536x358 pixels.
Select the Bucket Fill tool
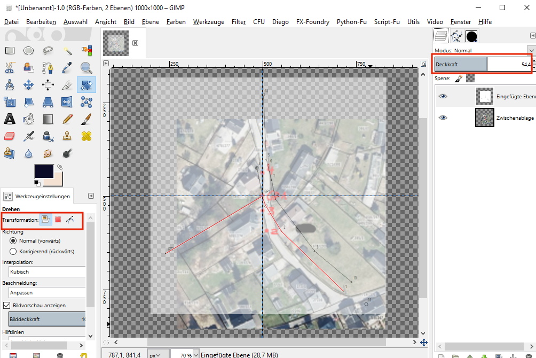point(28,119)
